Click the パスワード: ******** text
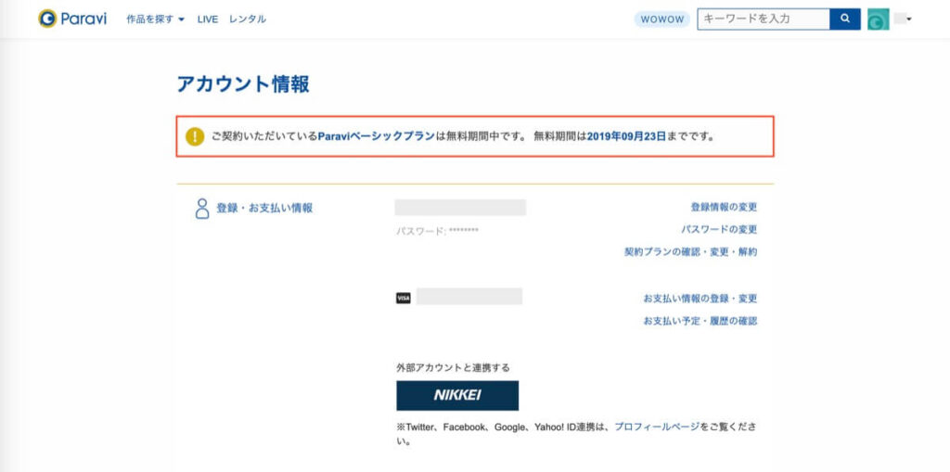The image size is (950, 472). [x=438, y=230]
